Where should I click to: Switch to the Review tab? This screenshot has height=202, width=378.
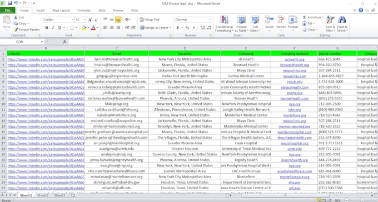click(x=118, y=11)
